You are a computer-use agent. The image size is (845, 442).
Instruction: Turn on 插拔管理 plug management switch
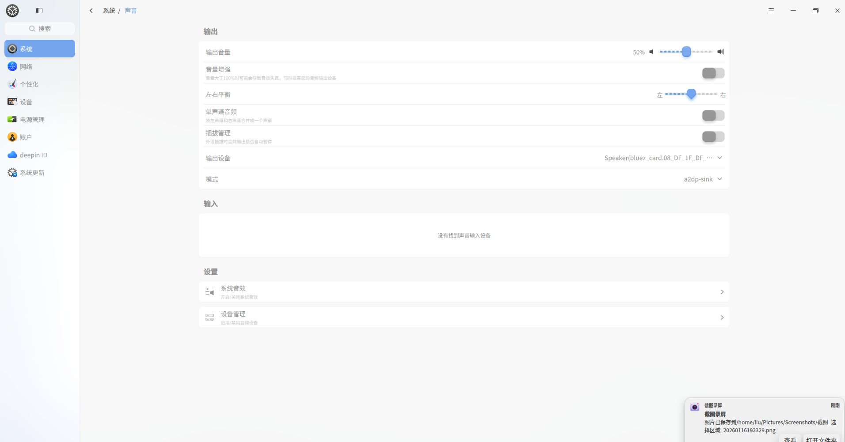coord(713,136)
